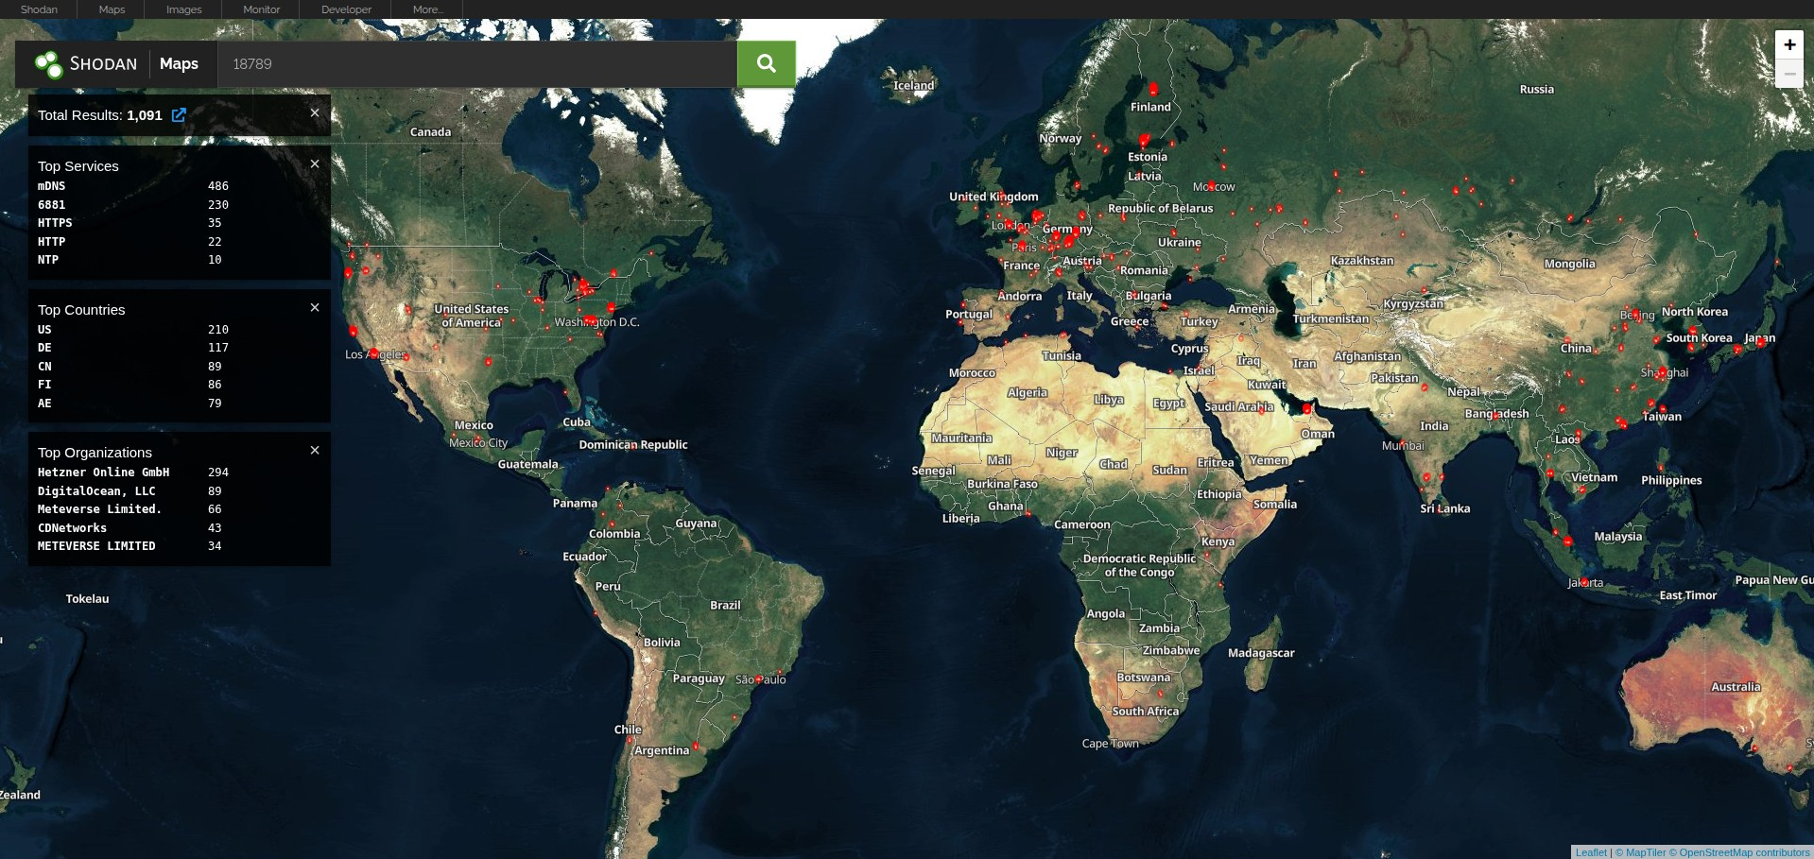Close the Top Organizations panel
This screenshot has width=1814, height=859.
[315, 450]
